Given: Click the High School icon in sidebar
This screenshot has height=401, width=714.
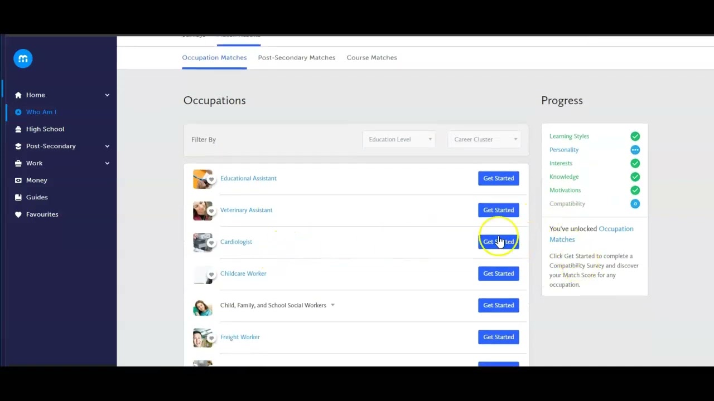Looking at the screenshot, I should click(x=18, y=129).
